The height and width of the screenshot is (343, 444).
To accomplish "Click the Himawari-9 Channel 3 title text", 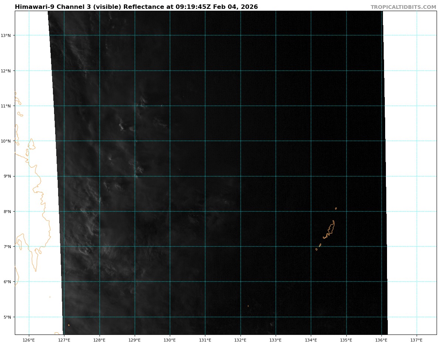I will pyautogui.click(x=136, y=7).
